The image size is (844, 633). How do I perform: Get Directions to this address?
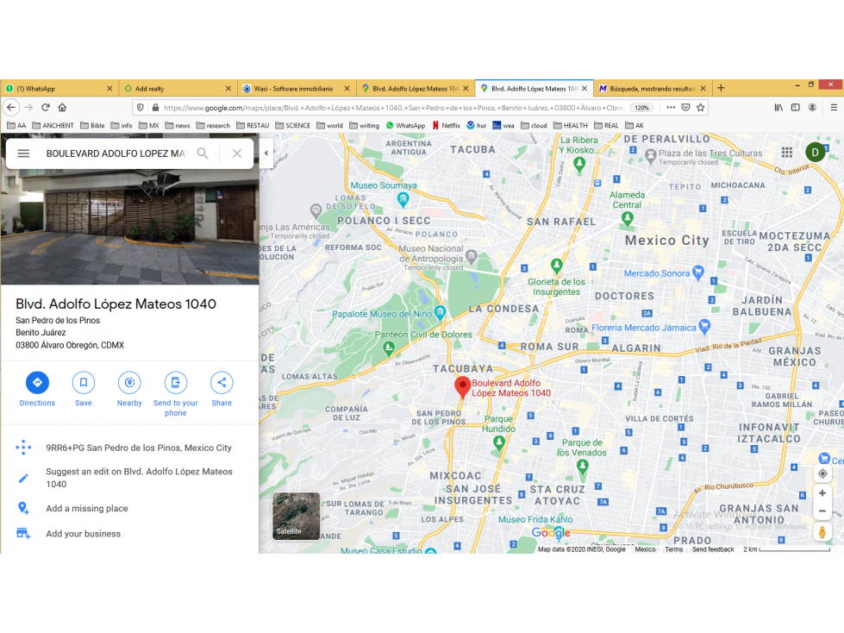pos(37,389)
